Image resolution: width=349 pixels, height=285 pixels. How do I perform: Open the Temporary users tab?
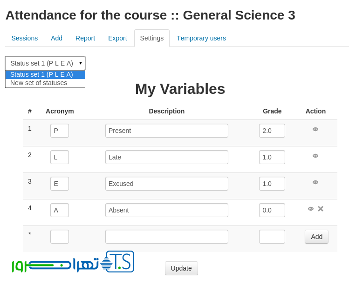coord(201,38)
